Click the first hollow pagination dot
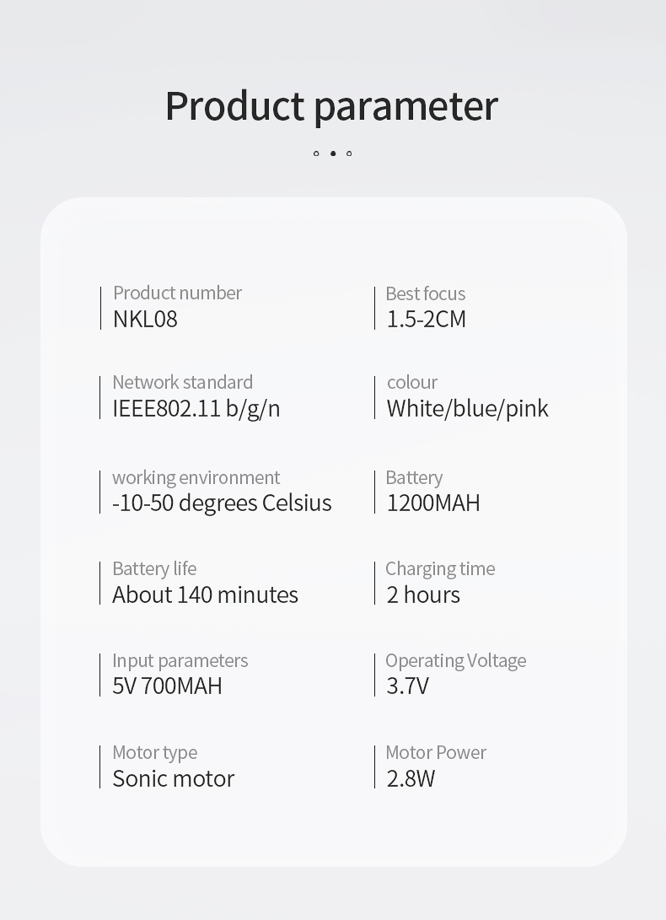 click(316, 153)
